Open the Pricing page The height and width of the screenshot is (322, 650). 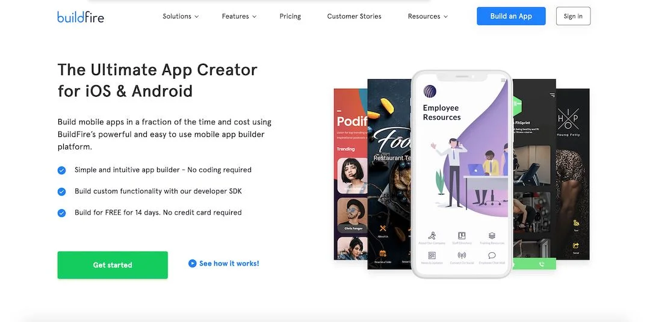[290, 17]
